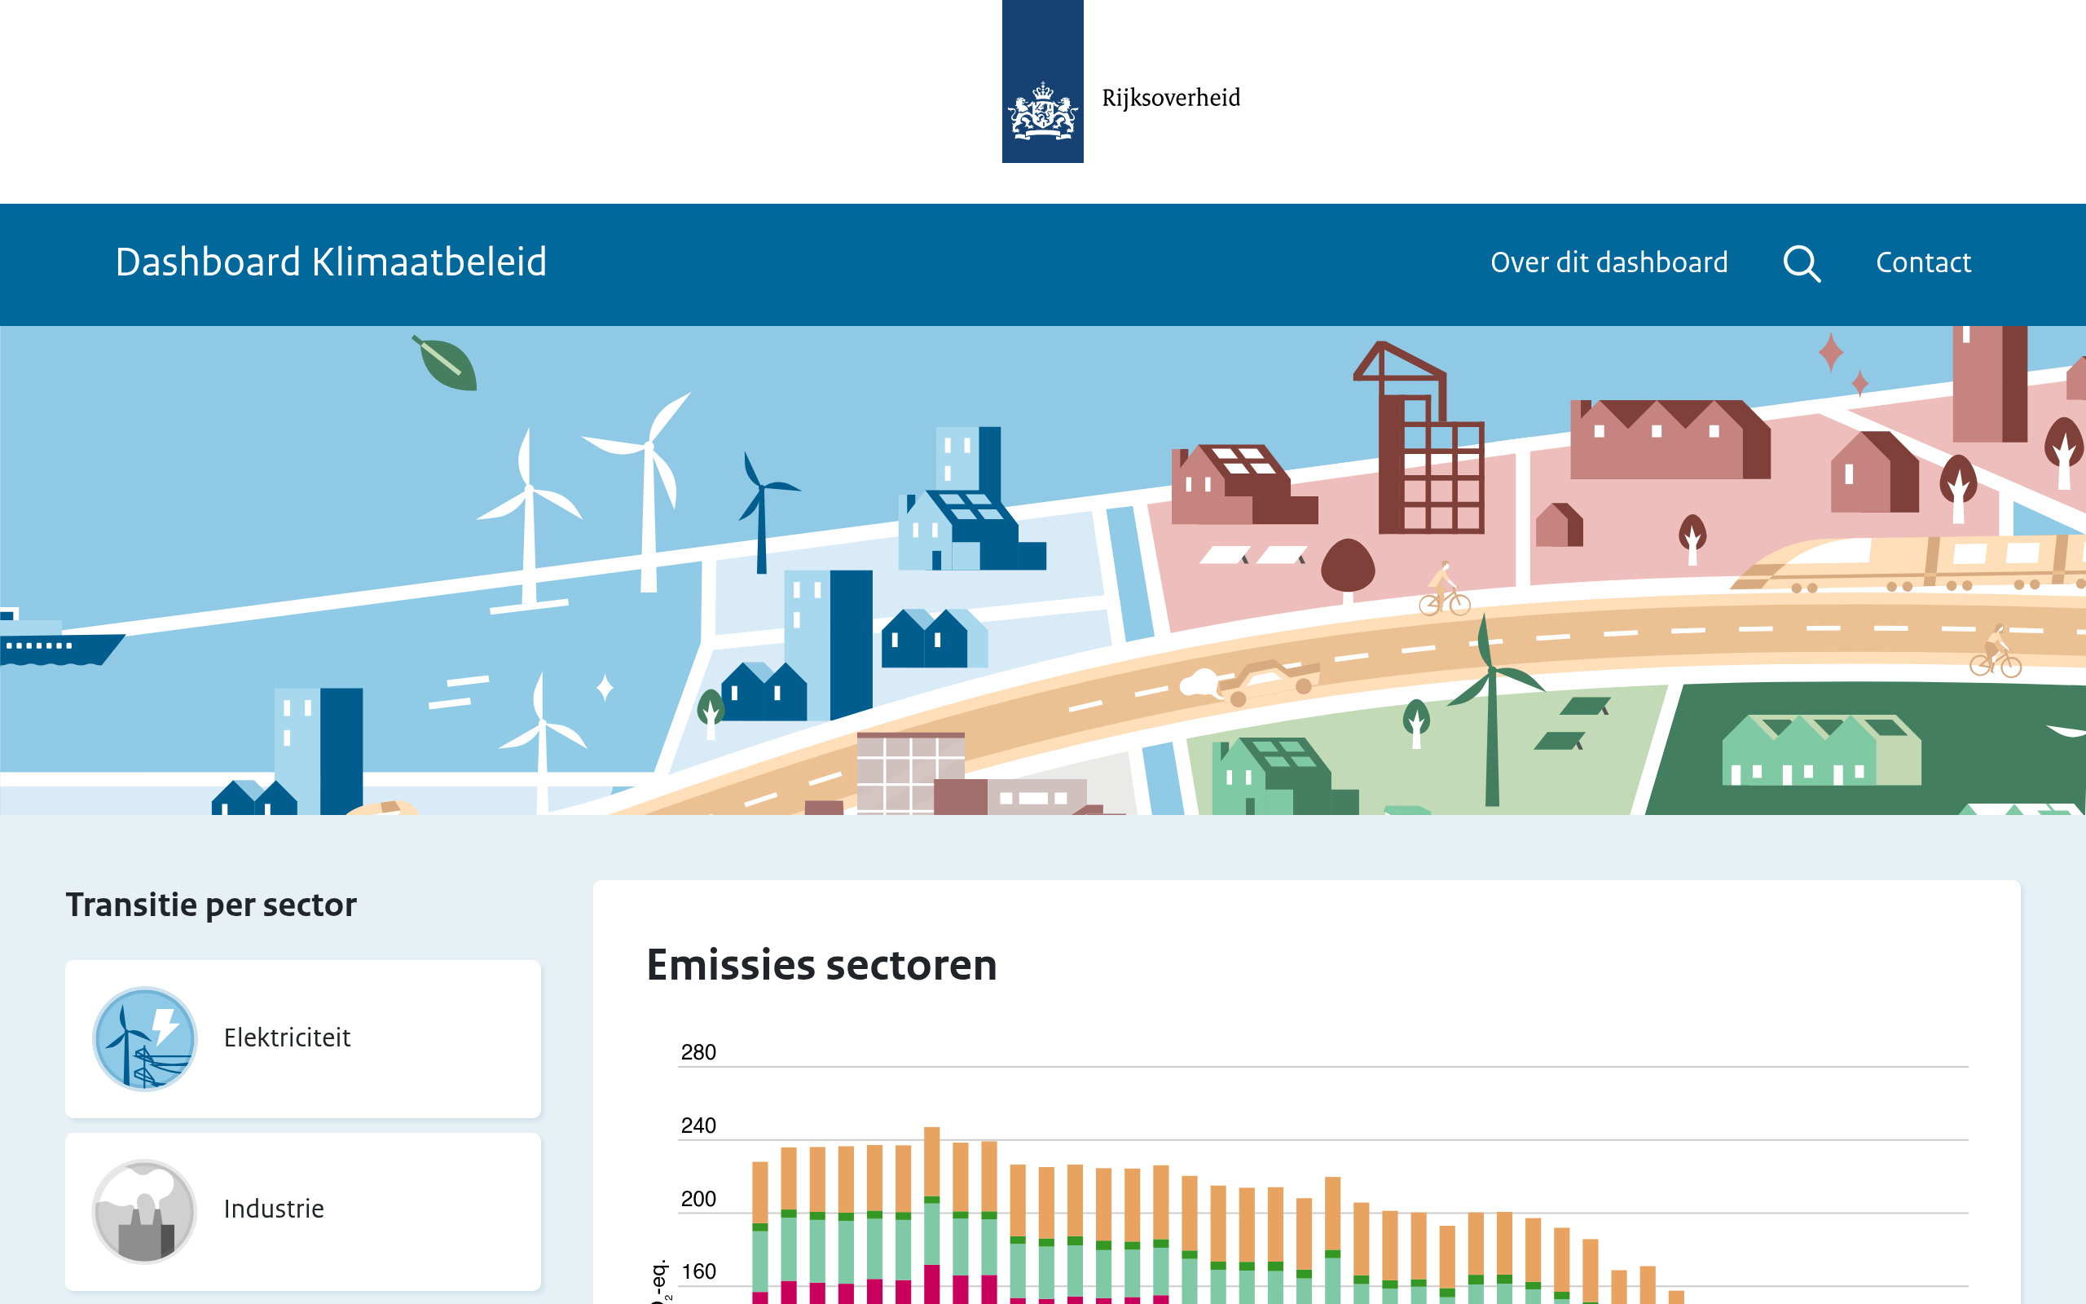The image size is (2086, 1304).
Task: Open the search magnifier icon
Action: pyautogui.click(x=1802, y=263)
